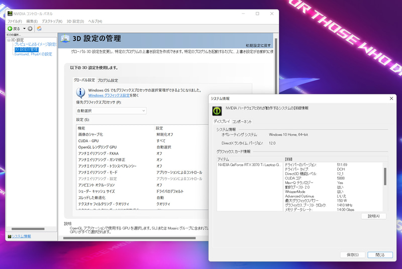This screenshot has width=402, height=269.
Task: Select the シェーダー キャッシュ サイズ row
Action: 142,191
